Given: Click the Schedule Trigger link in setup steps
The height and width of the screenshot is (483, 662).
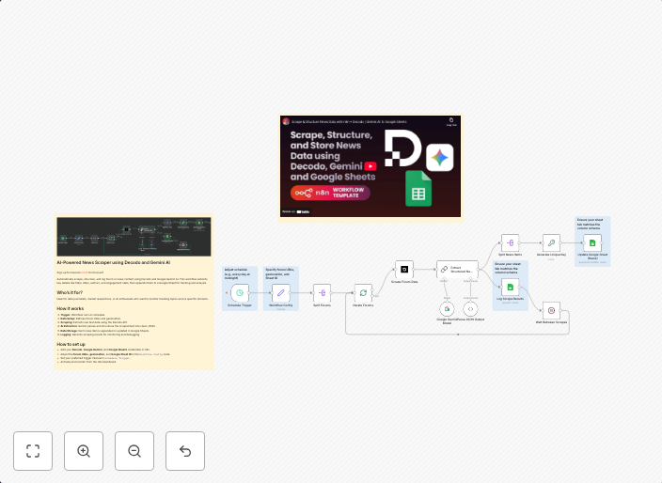Looking at the screenshot, I should pyautogui.click(x=118, y=358).
